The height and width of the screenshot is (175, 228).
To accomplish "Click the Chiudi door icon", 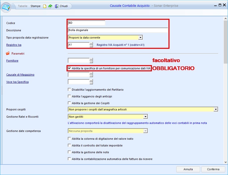I will click(x=57, y=6).
